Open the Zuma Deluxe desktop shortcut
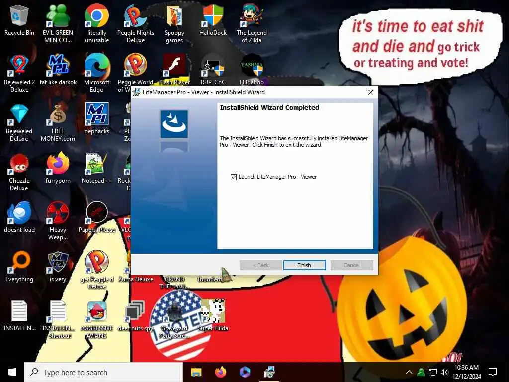This screenshot has width=509, height=382. (x=135, y=279)
